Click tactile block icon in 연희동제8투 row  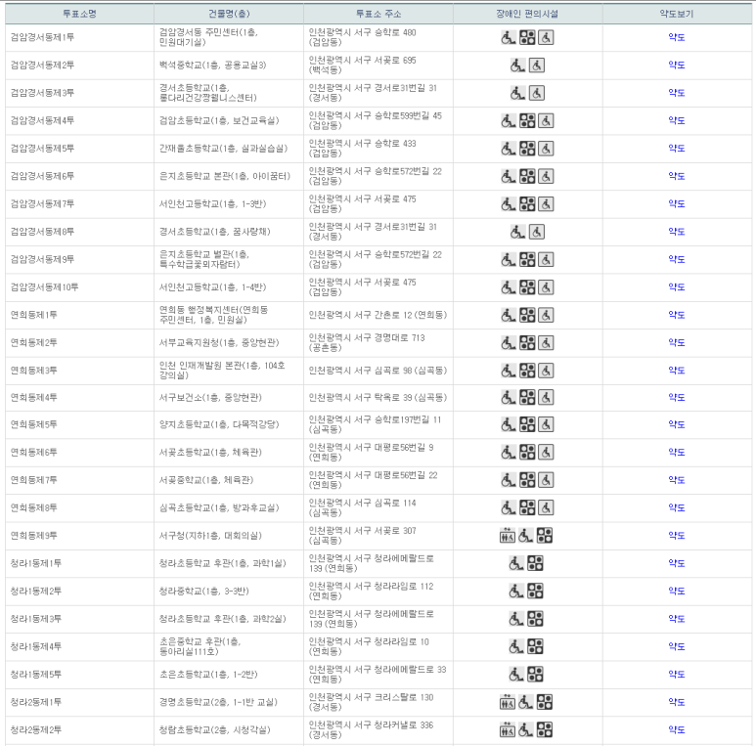tap(527, 507)
